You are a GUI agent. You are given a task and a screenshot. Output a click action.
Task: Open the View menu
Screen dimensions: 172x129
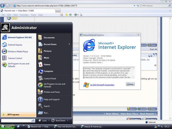click(x=16, y=15)
